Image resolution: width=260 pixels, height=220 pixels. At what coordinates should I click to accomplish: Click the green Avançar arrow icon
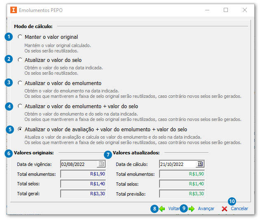coord(192,209)
